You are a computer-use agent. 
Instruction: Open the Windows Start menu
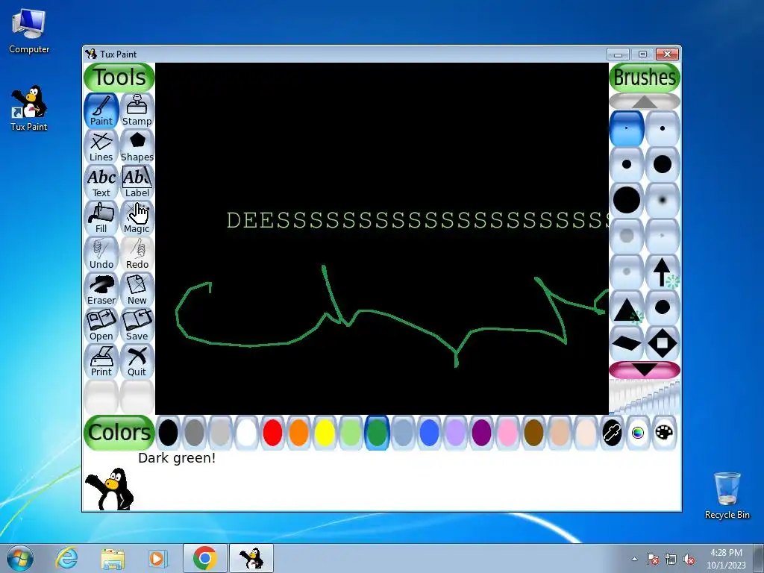tap(19, 558)
